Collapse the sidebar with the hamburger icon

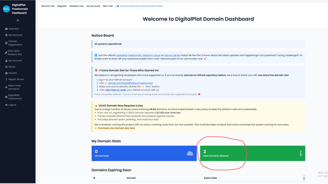18,20
